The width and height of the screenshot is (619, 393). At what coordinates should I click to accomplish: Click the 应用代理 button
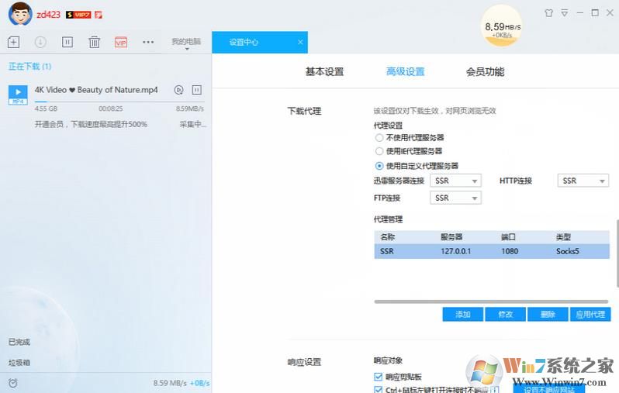coord(590,315)
